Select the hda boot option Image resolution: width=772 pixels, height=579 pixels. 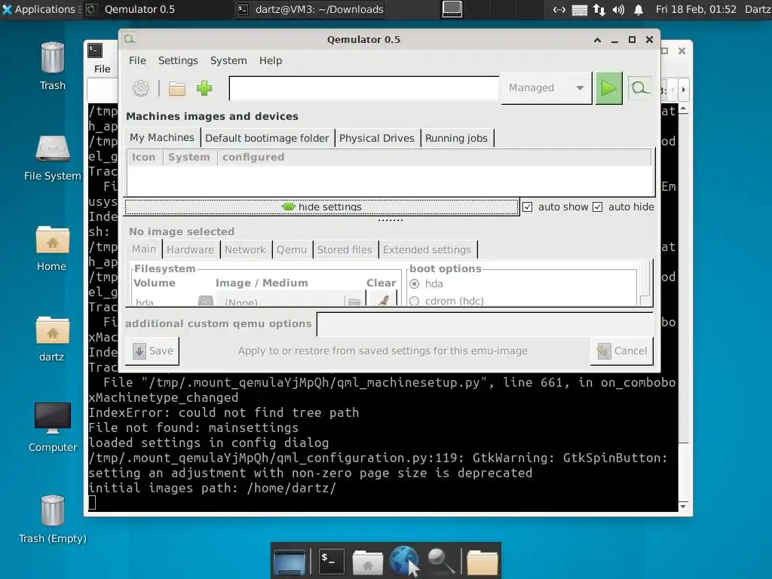point(415,283)
